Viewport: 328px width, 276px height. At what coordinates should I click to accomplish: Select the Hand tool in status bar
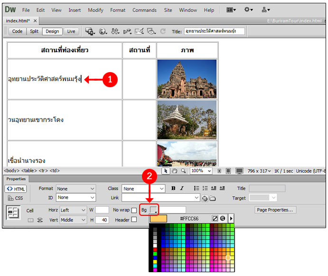click(x=174, y=171)
